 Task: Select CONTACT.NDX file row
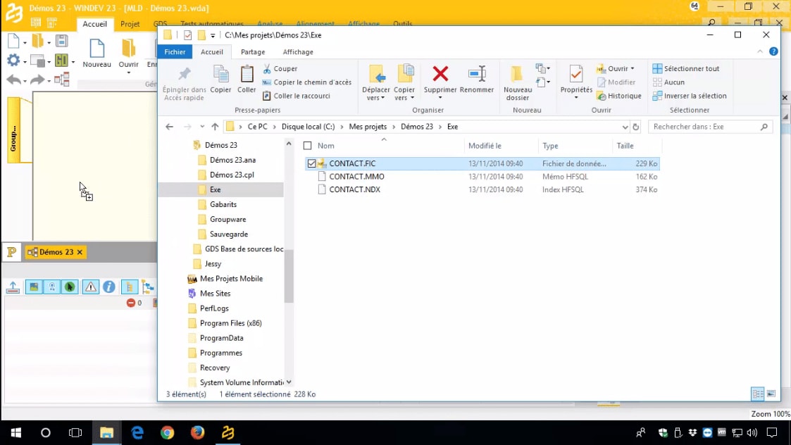tap(482, 189)
